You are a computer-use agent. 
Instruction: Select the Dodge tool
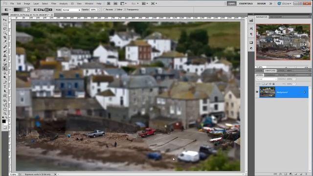[5, 77]
